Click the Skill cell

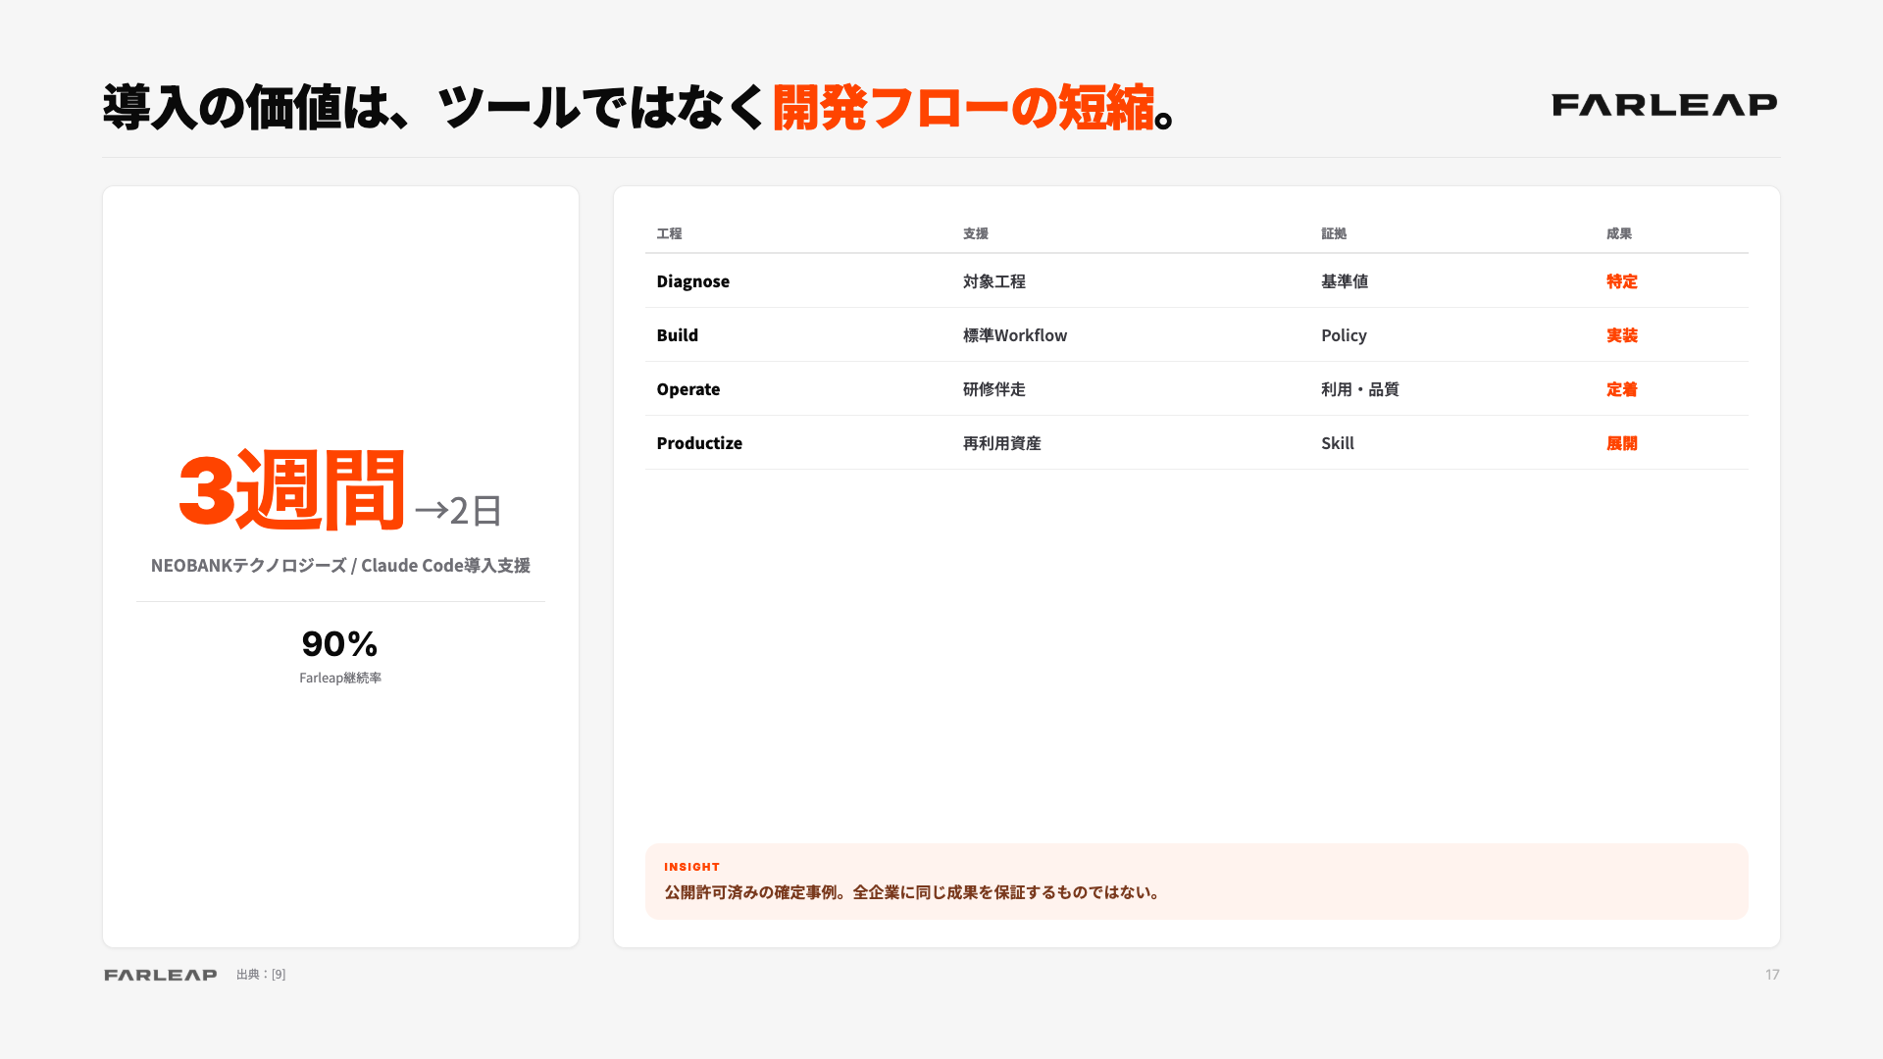(x=1338, y=443)
